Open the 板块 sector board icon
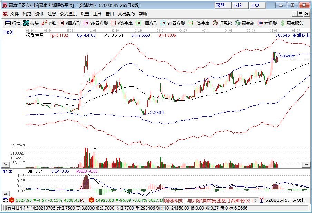312x213 pixels. point(31,23)
